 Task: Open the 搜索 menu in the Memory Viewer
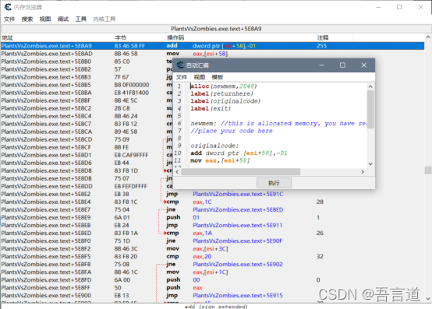point(27,19)
